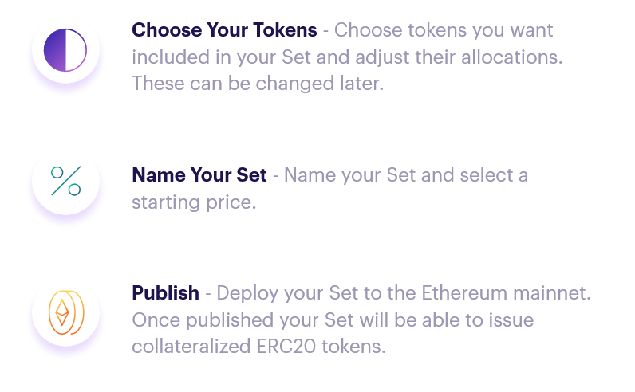Click the "Name your Set and select a" text
Image resolution: width=635 pixels, height=392 pixels.
406,175
